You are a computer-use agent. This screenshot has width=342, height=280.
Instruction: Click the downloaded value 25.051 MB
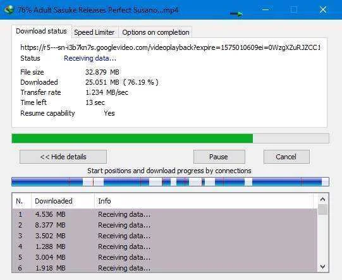102,82
